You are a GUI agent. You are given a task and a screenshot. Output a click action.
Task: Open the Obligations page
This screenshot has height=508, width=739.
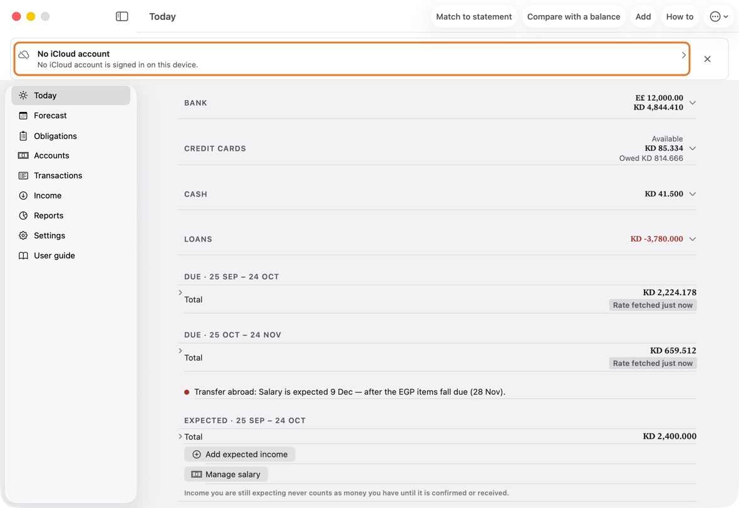tap(71, 136)
